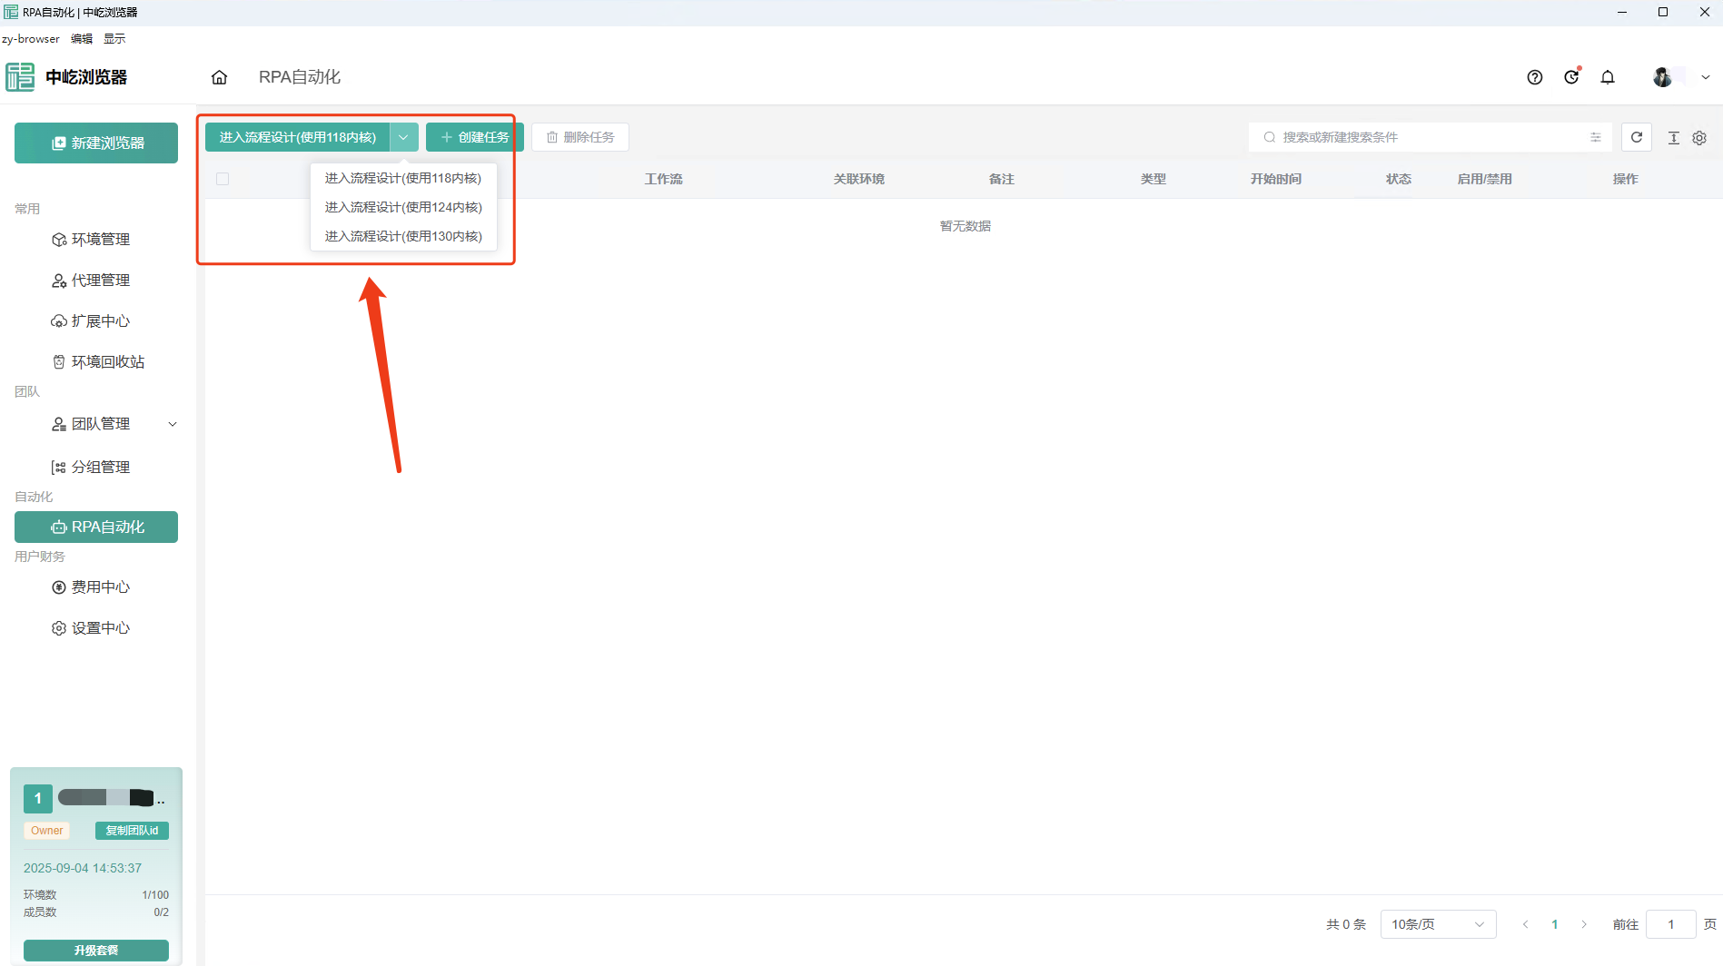Open 环境管理 in the sidebar
The height and width of the screenshot is (966, 1723).
pos(100,240)
